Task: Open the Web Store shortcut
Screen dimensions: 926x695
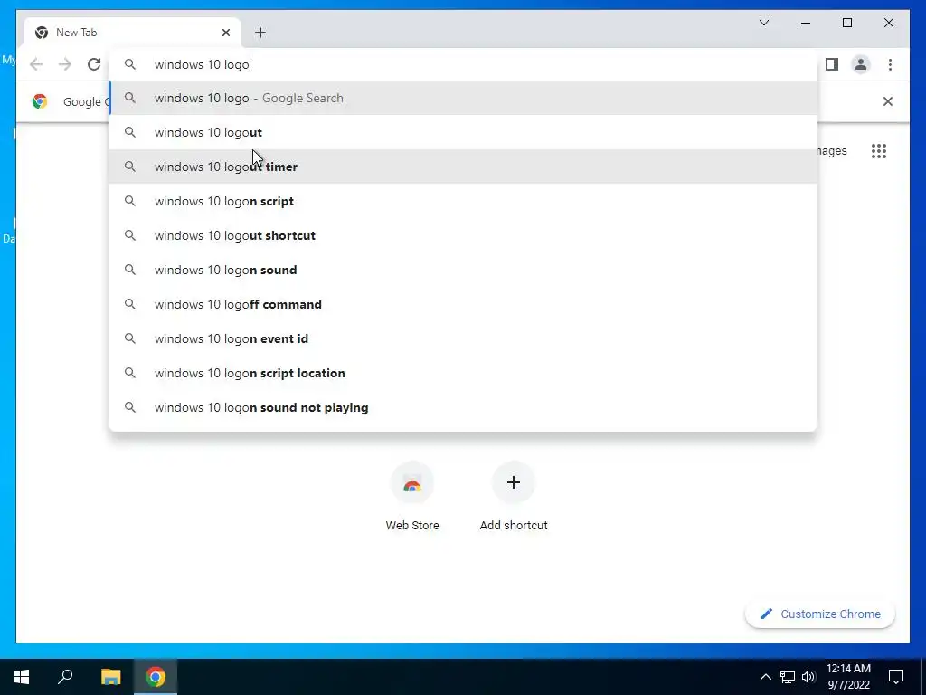Action: point(412,498)
